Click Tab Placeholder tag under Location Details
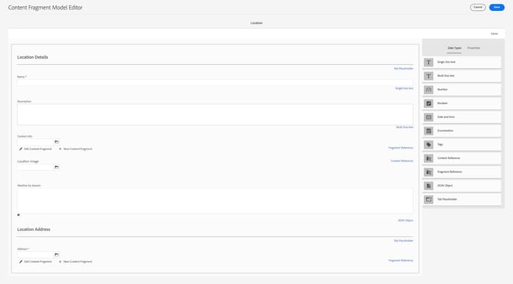The image size is (513, 284). pos(403,68)
